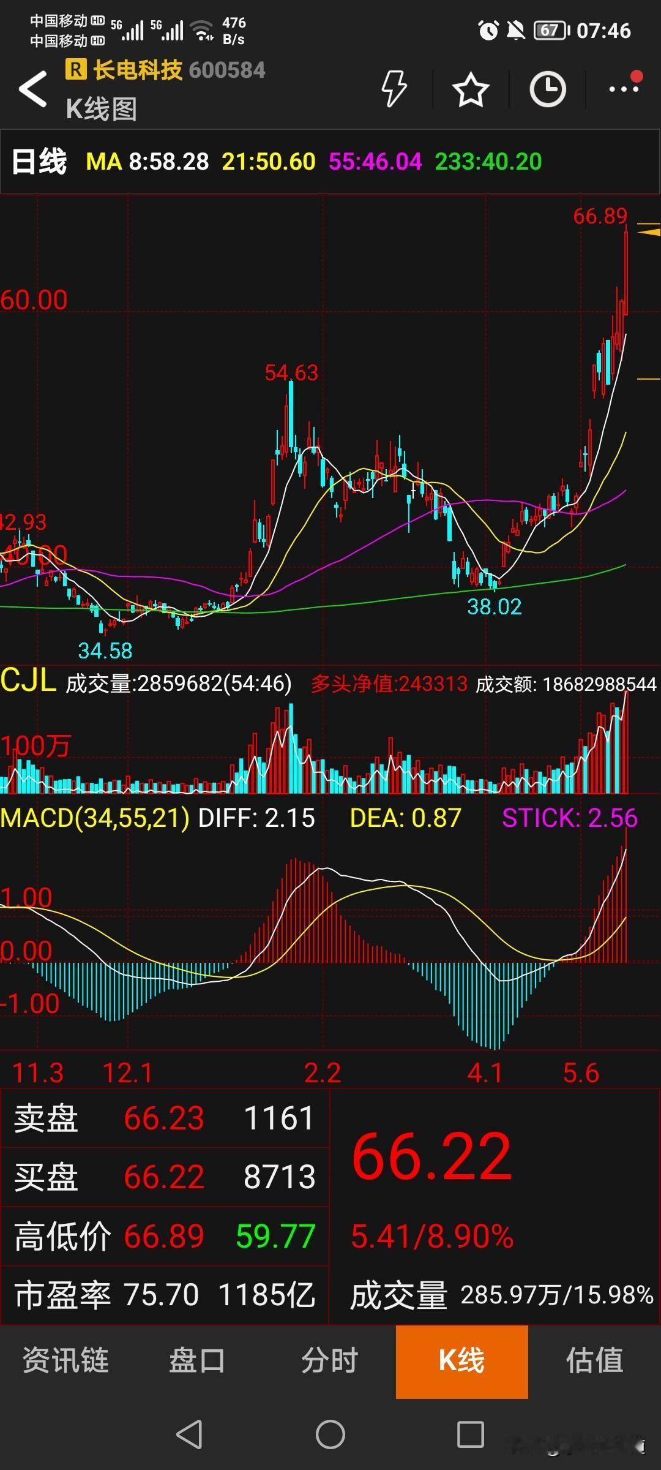
Task: Tap the alarm clock status icon
Action: click(488, 30)
